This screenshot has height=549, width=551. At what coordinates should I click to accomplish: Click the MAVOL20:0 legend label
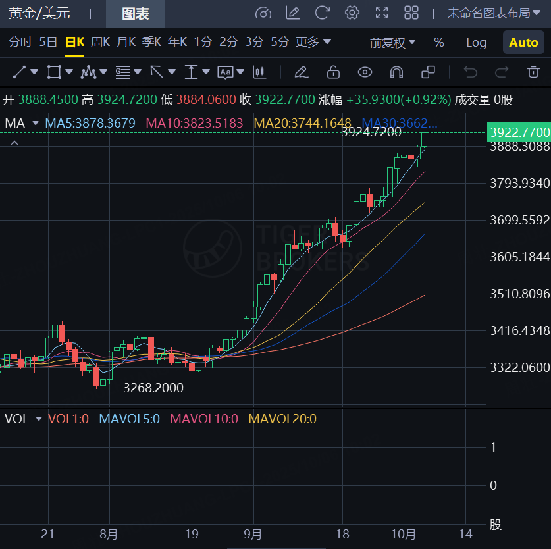282,419
